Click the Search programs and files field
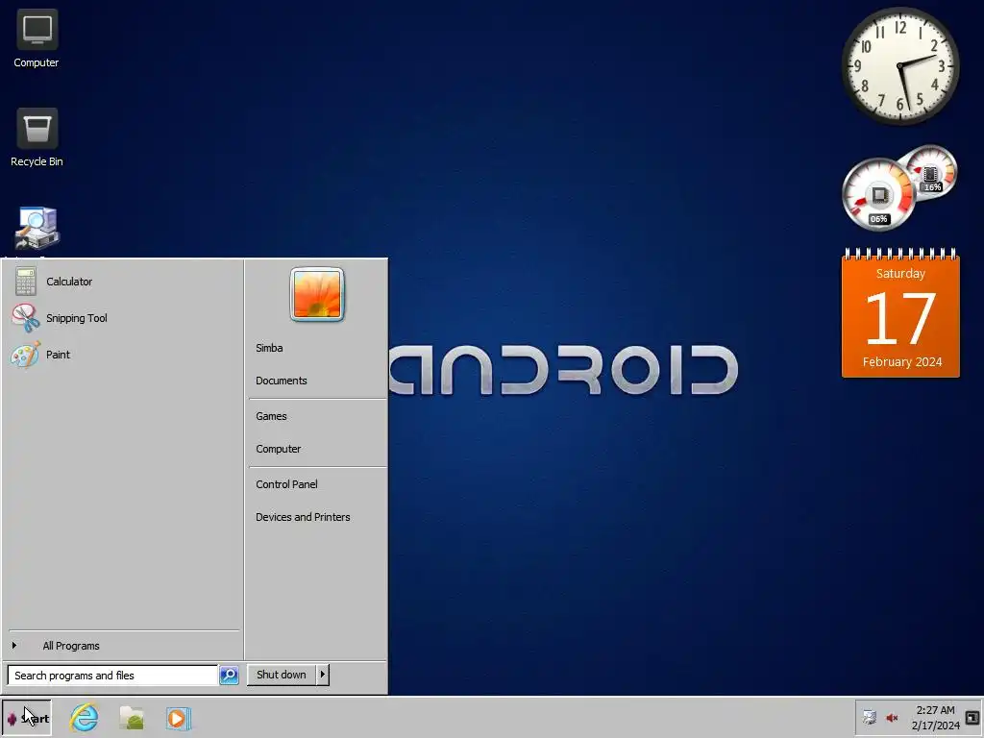 tap(112, 676)
